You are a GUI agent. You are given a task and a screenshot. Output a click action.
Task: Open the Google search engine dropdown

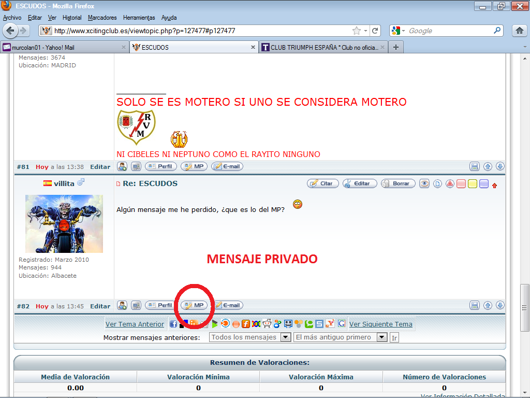397,31
